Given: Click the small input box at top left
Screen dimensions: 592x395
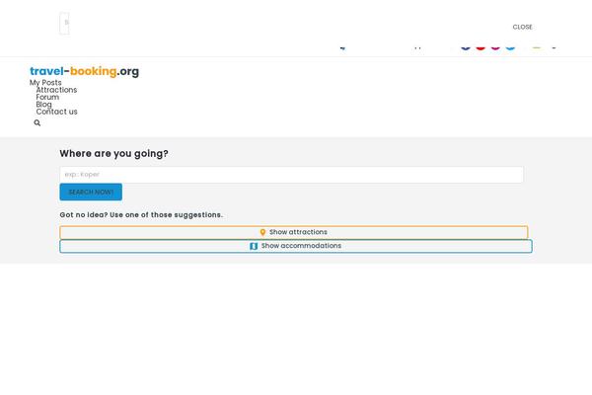Looking at the screenshot, I should point(64,24).
